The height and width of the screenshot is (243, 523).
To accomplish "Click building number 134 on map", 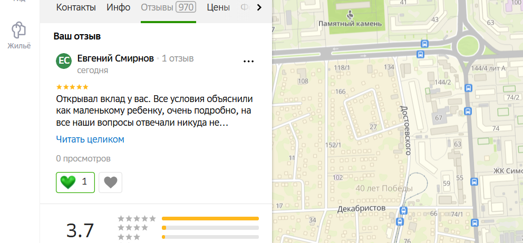I will 389,67.
